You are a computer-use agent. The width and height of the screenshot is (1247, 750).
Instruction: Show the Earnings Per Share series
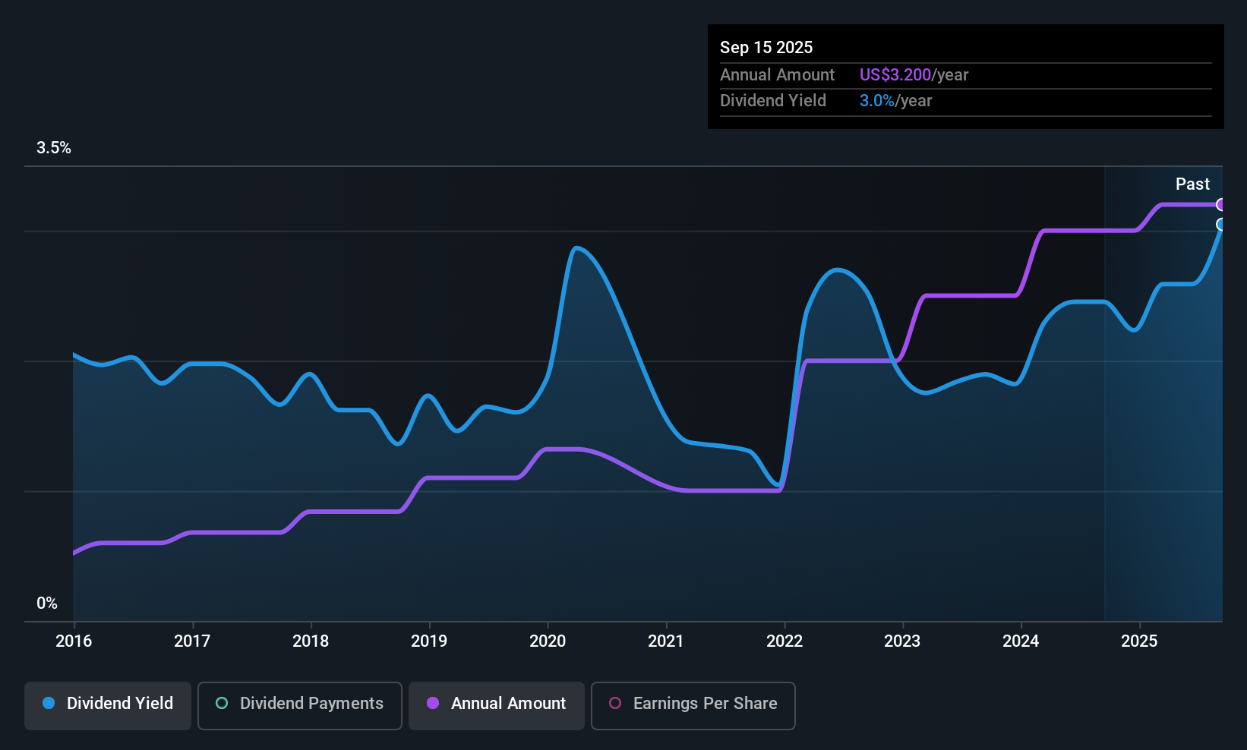click(x=693, y=704)
